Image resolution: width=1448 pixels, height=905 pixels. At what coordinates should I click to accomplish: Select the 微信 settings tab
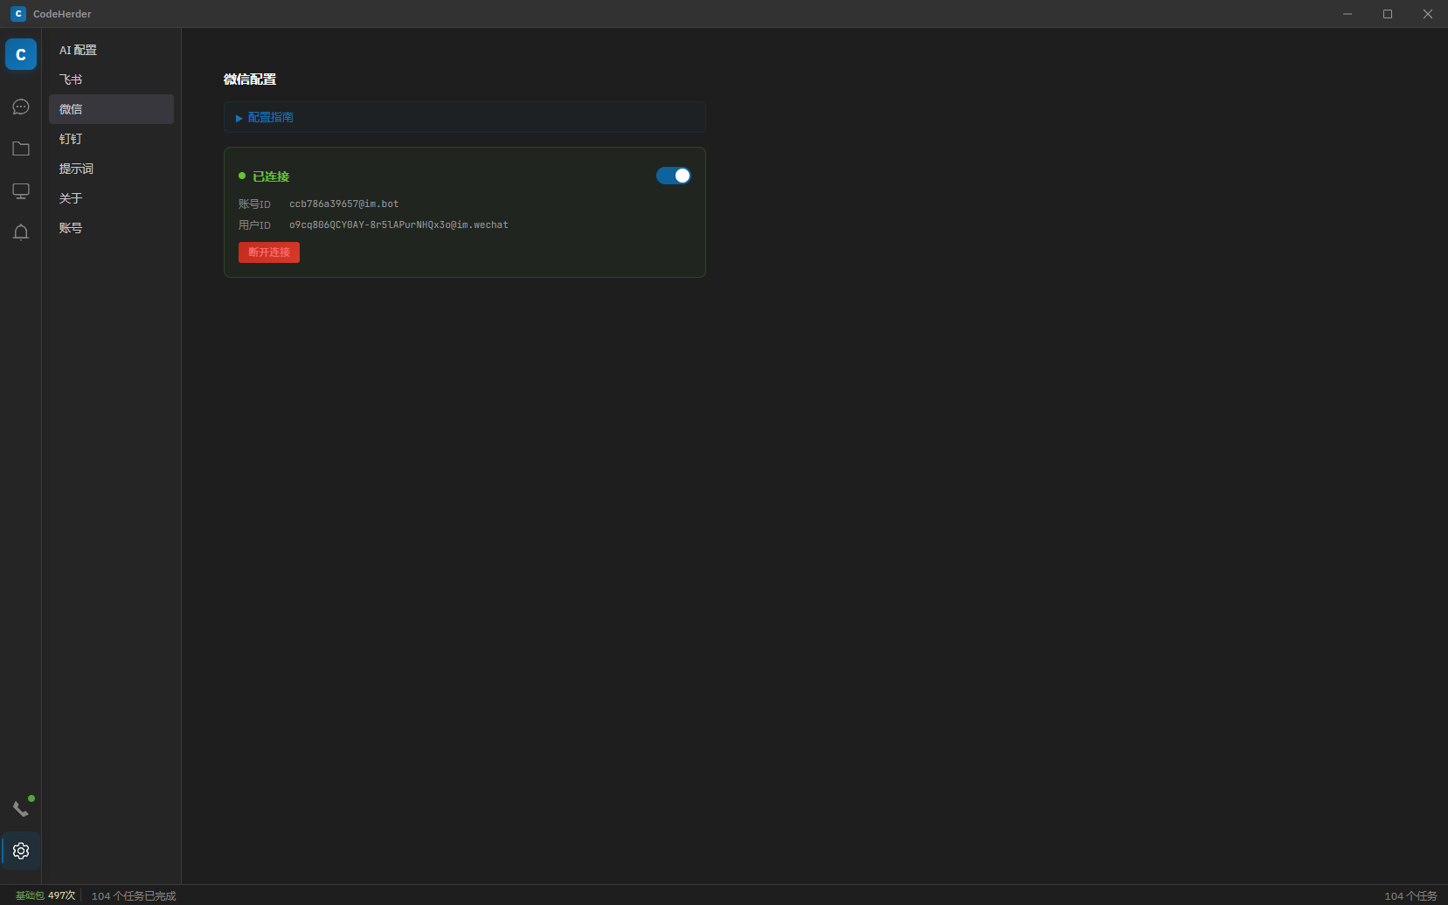[111, 109]
